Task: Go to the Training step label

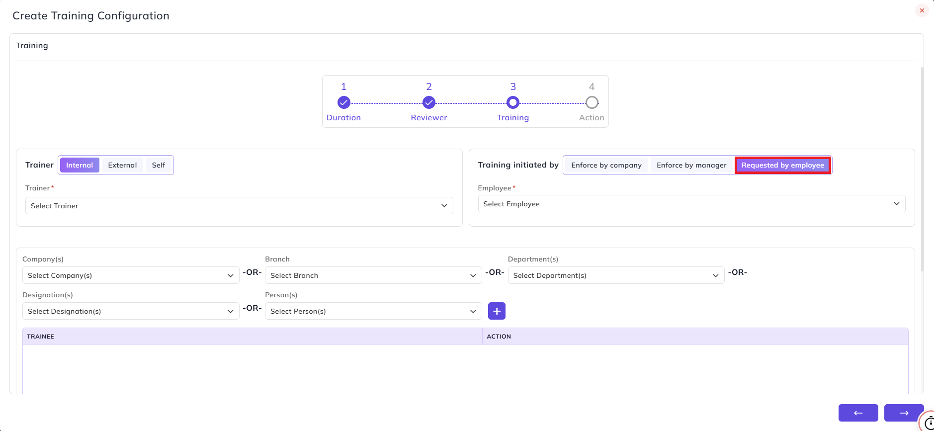Action: tap(513, 118)
